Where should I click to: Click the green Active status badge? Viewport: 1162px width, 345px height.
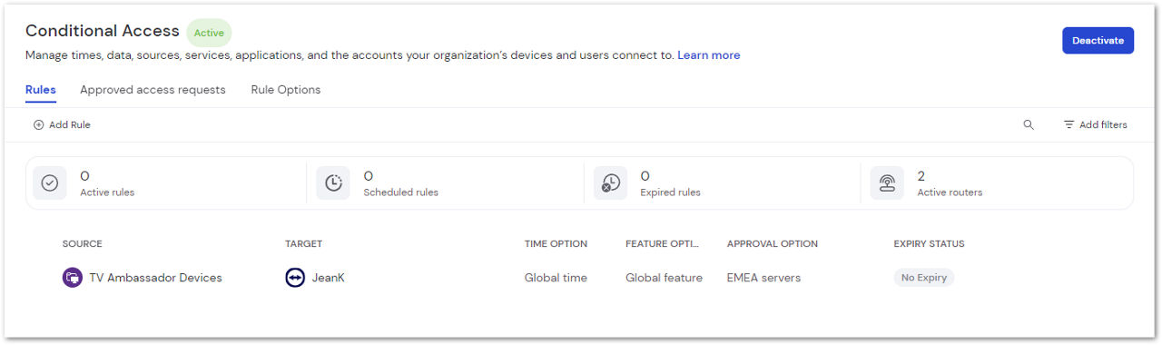click(209, 33)
